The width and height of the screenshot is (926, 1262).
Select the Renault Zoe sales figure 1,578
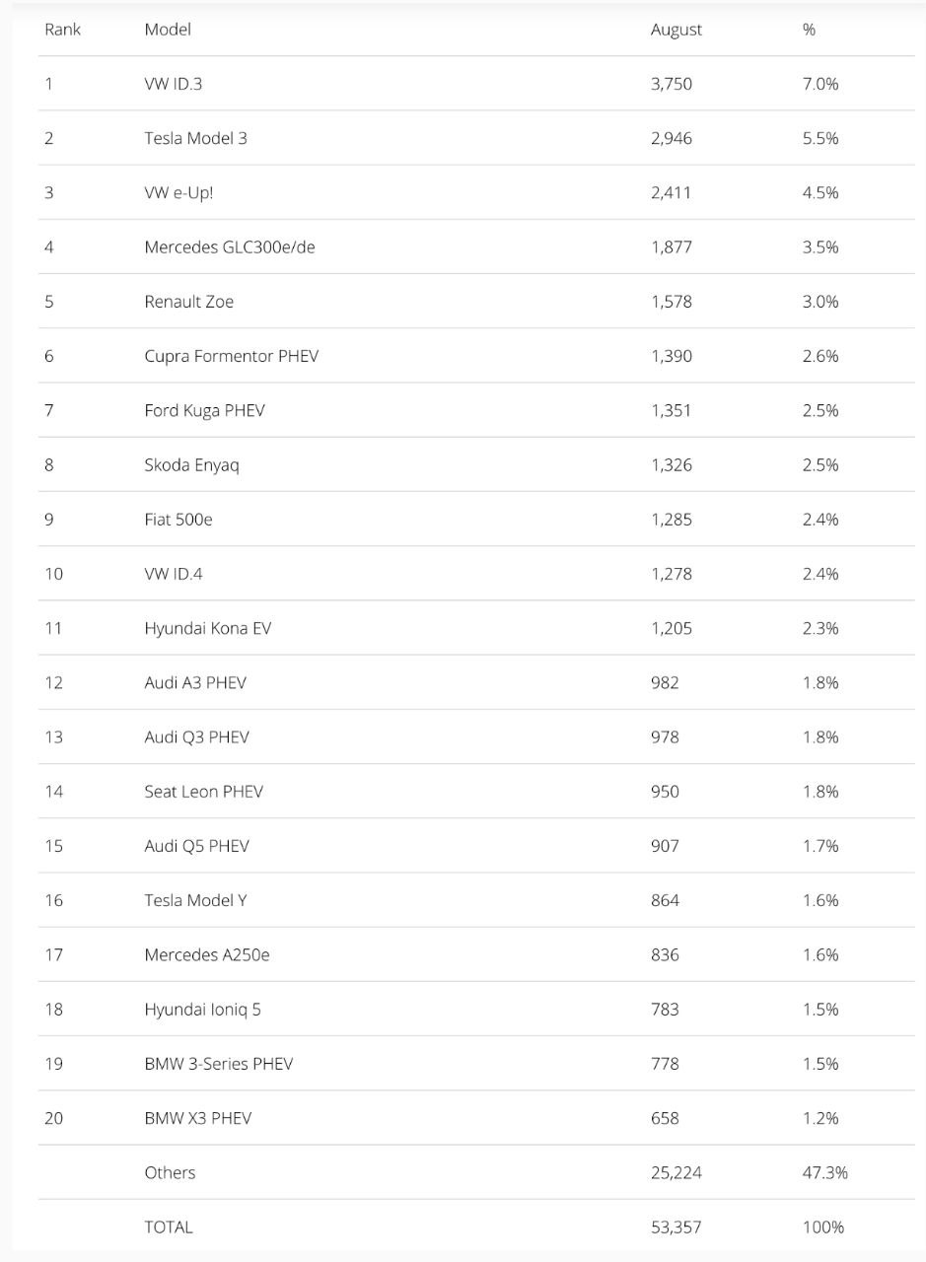tap(672, 302)
